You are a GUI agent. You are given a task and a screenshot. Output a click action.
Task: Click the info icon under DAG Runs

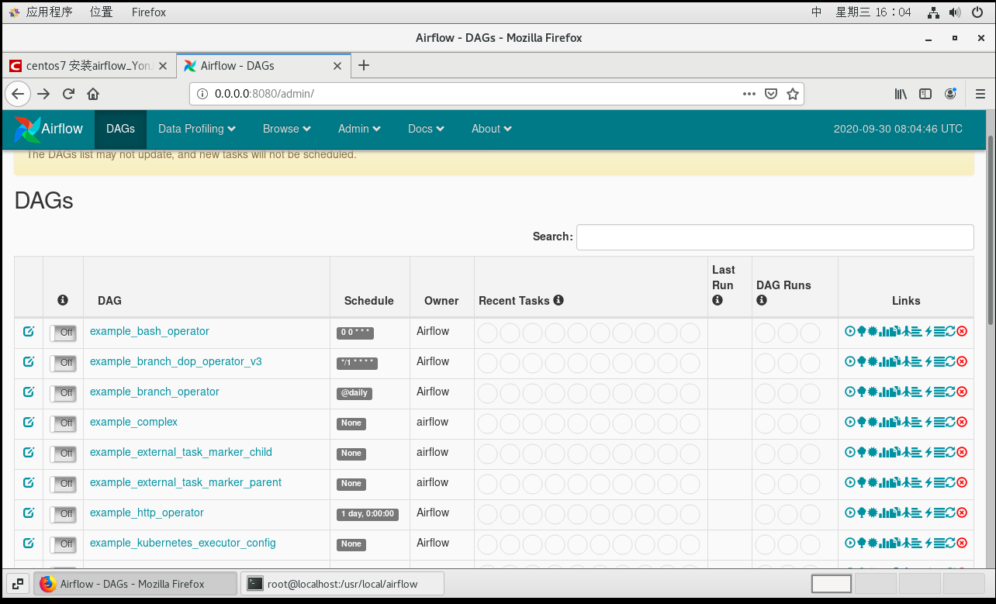click(762, 300)
